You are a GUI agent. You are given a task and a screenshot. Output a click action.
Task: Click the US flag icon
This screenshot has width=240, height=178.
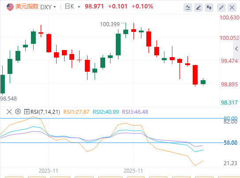pyautogui.click(x=10, y=7)
